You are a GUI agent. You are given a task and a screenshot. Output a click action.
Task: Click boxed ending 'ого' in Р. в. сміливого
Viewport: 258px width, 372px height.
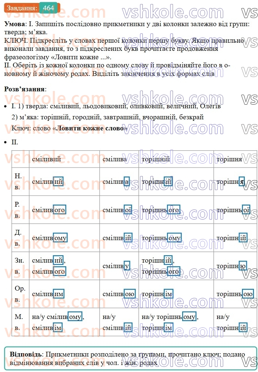click(59, 210)
